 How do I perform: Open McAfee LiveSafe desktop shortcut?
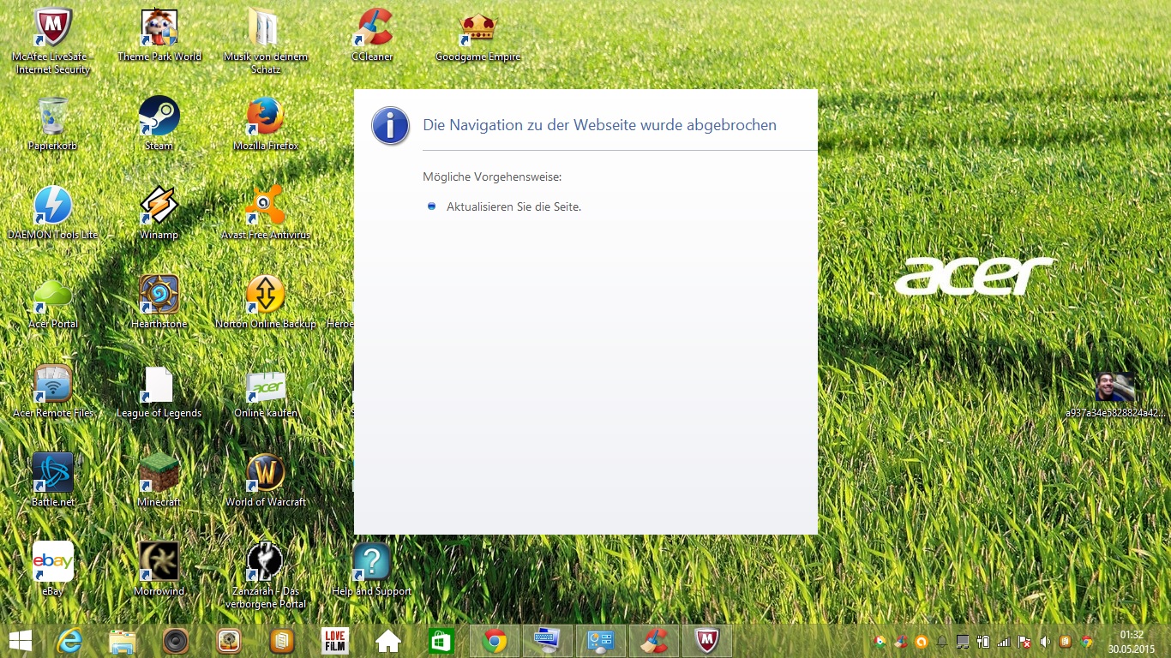(53, 41)
